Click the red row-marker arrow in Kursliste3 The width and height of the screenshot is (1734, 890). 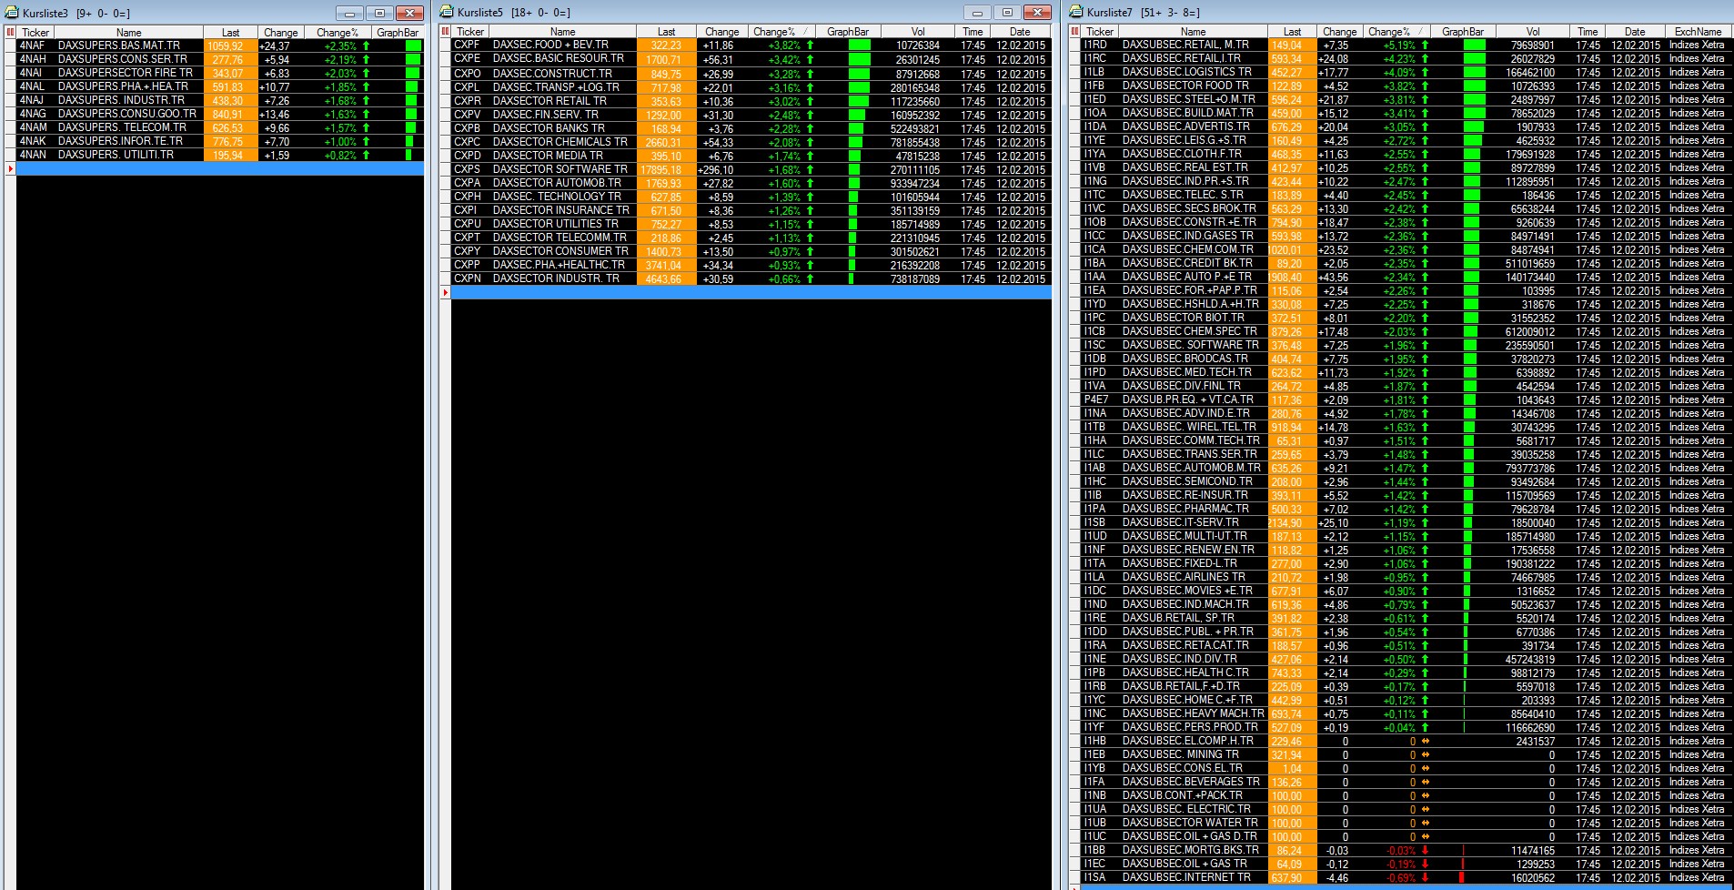11,169
